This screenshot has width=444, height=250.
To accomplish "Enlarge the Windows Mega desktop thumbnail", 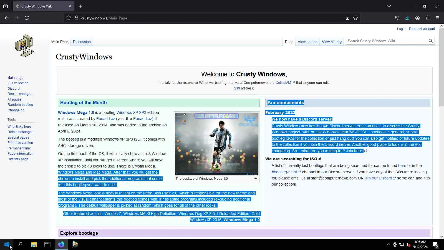I will point(256,178).
